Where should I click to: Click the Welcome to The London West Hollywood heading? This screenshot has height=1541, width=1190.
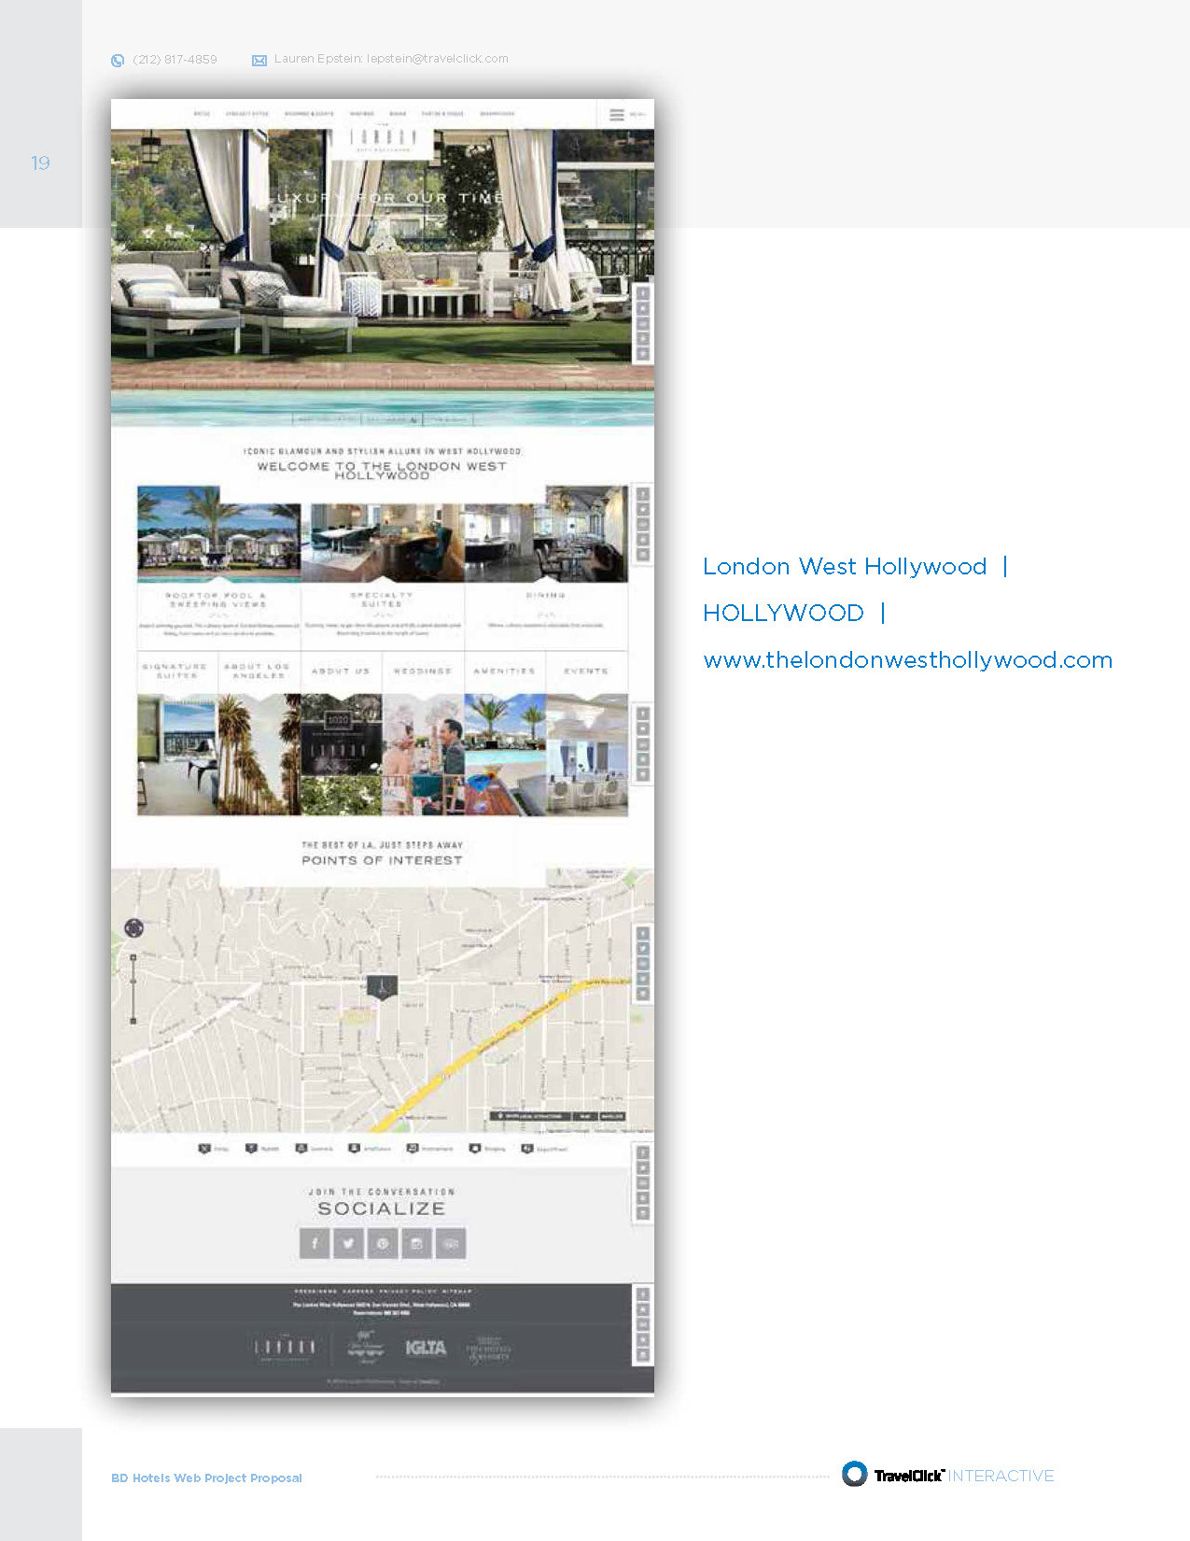382,470
